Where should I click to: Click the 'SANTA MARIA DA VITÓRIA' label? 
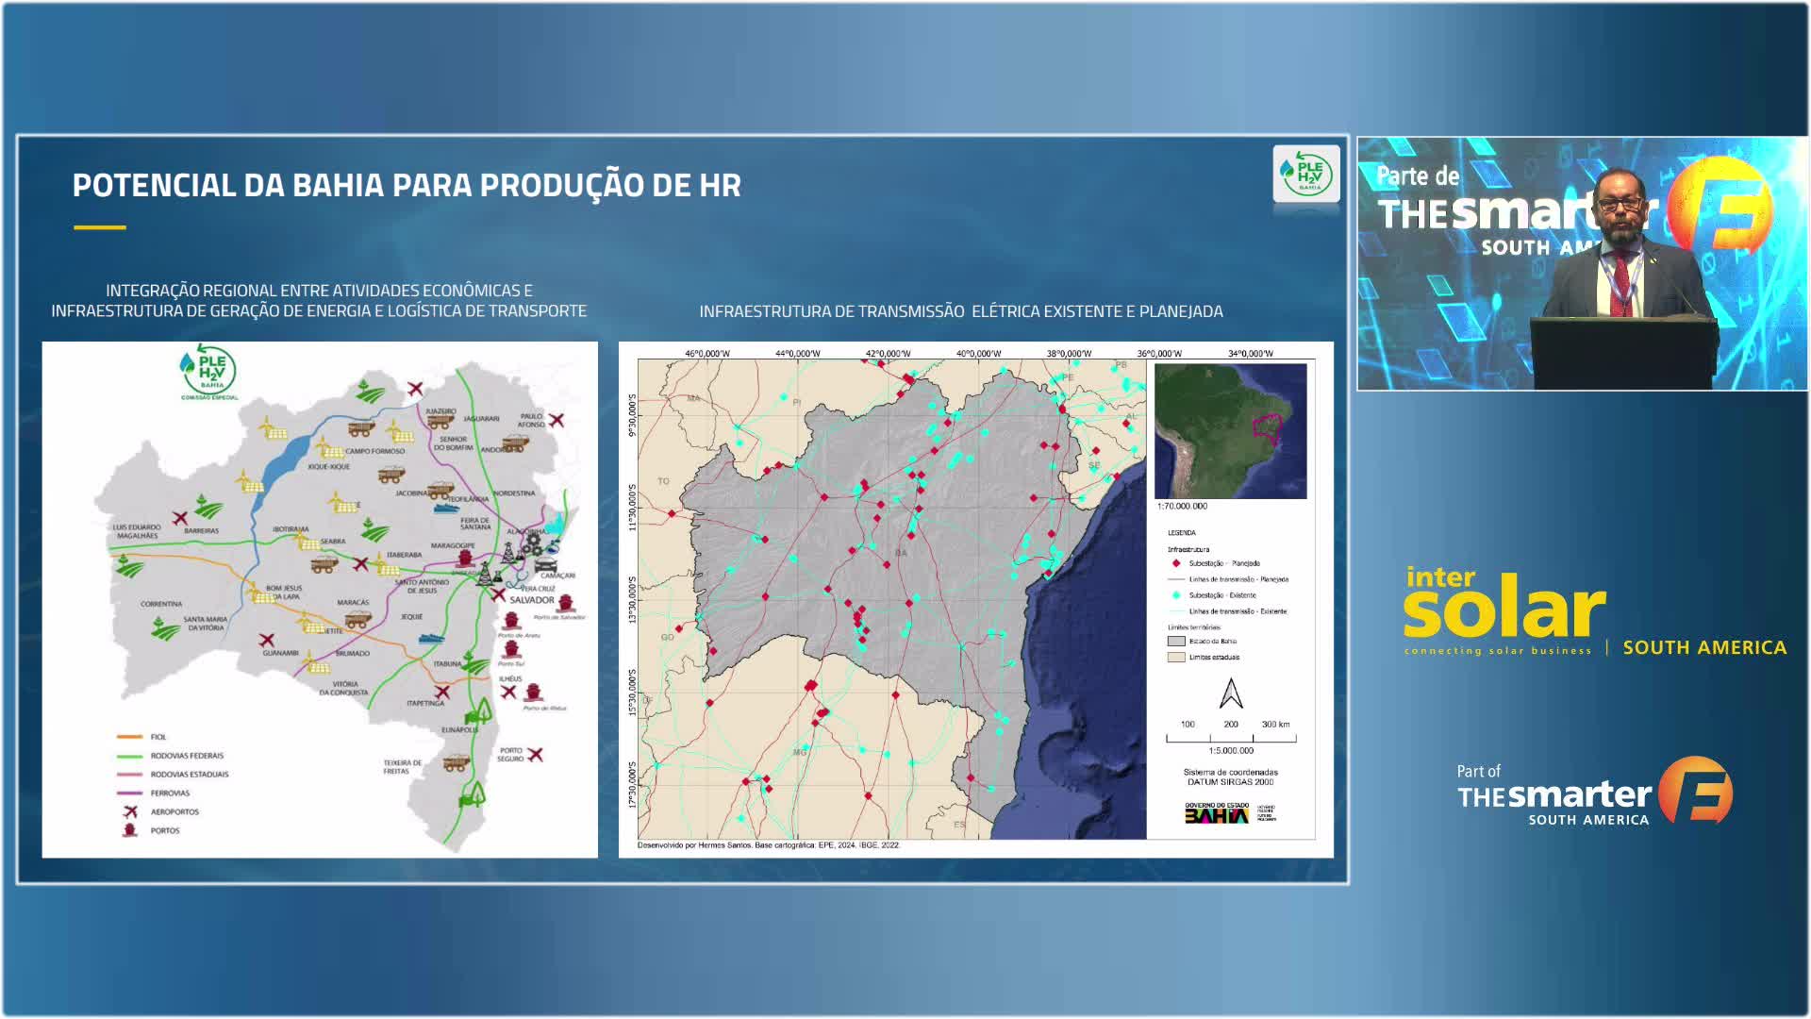pyautogui.click(x=206, y=623)
